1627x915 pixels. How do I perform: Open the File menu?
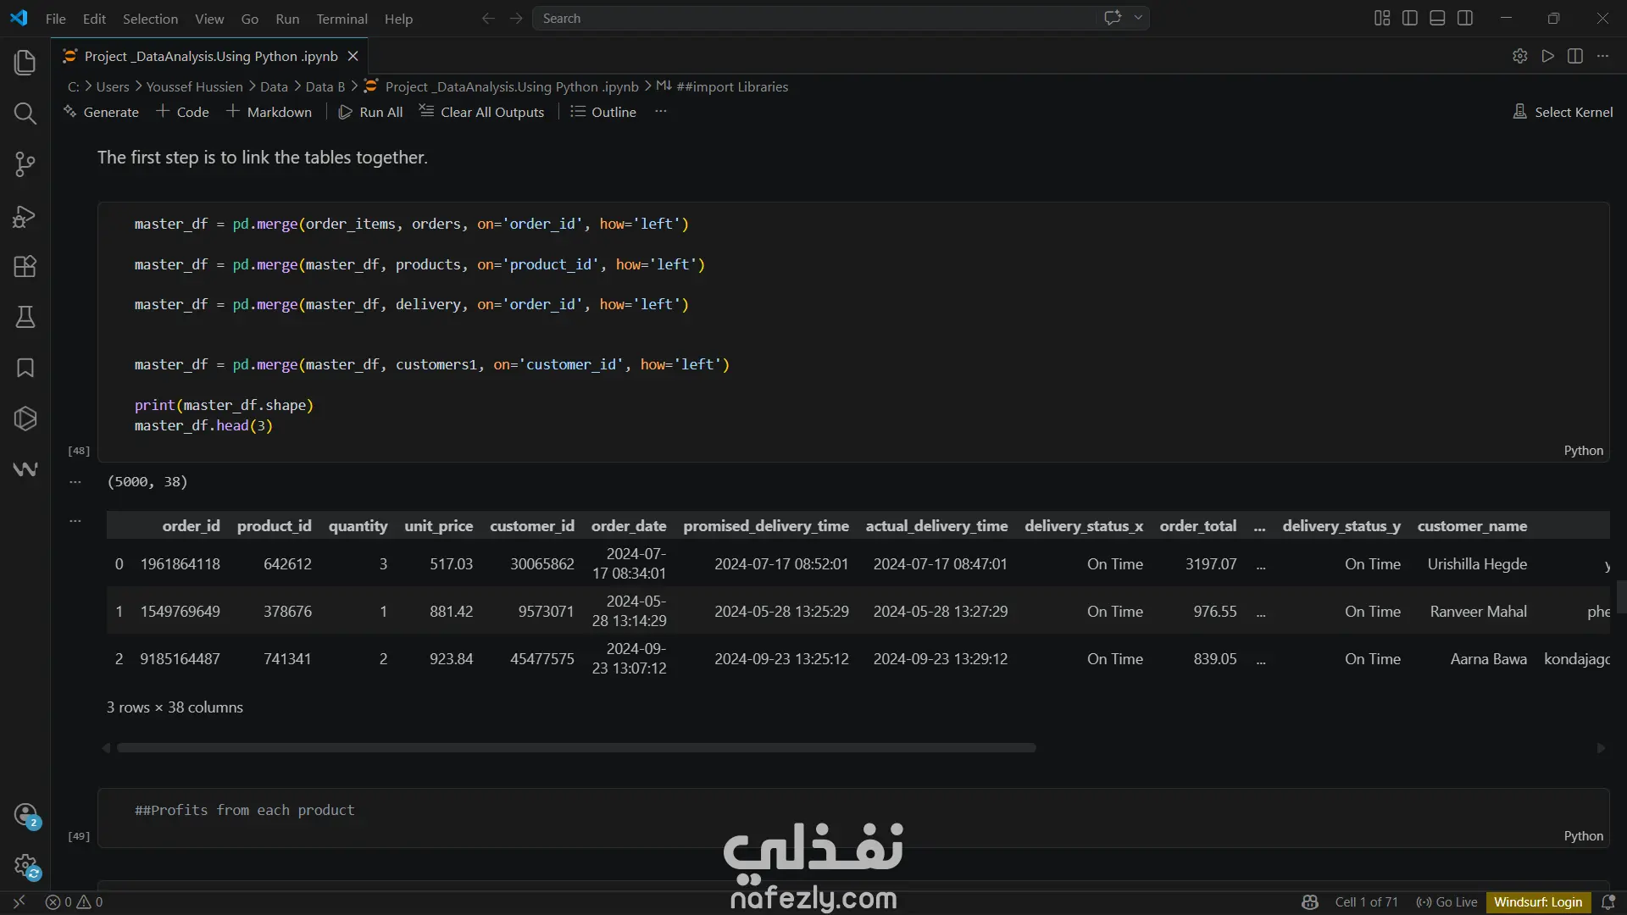[x=56, y=19]
